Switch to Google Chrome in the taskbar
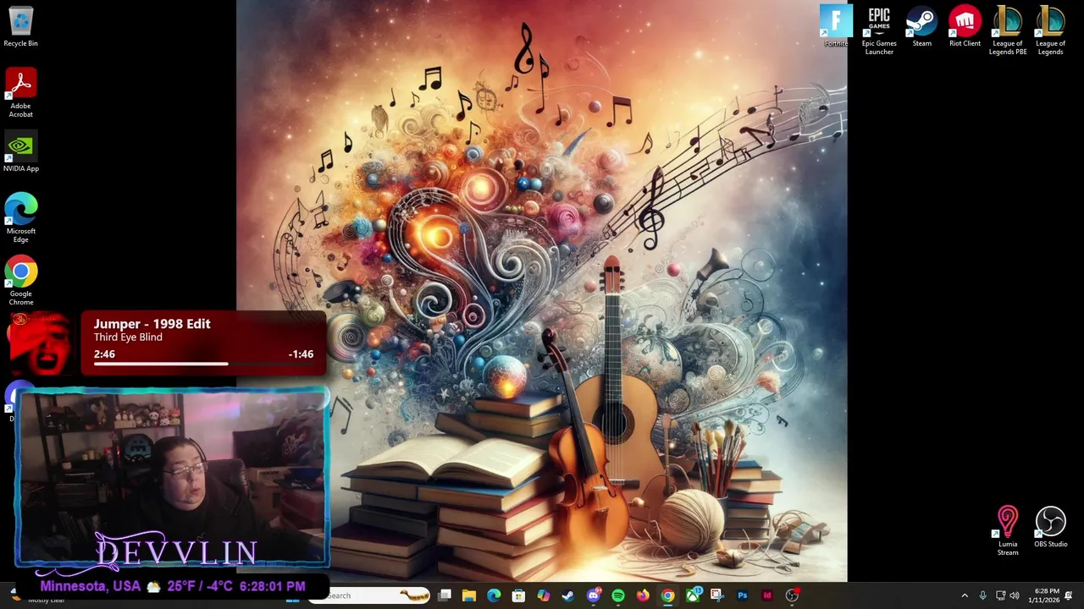Screen dimensions: 1084x609 pyautogui.click(x=667, y=595)
